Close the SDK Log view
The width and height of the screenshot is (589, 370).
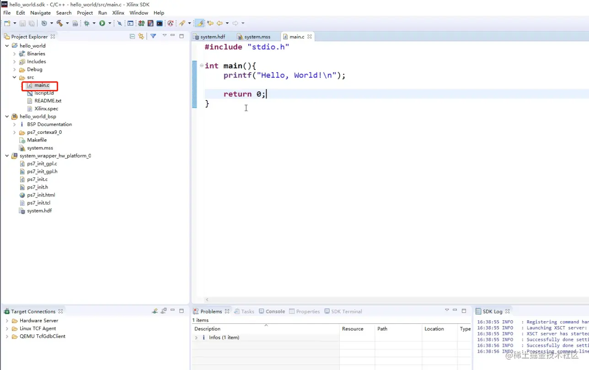coord(507,312)
